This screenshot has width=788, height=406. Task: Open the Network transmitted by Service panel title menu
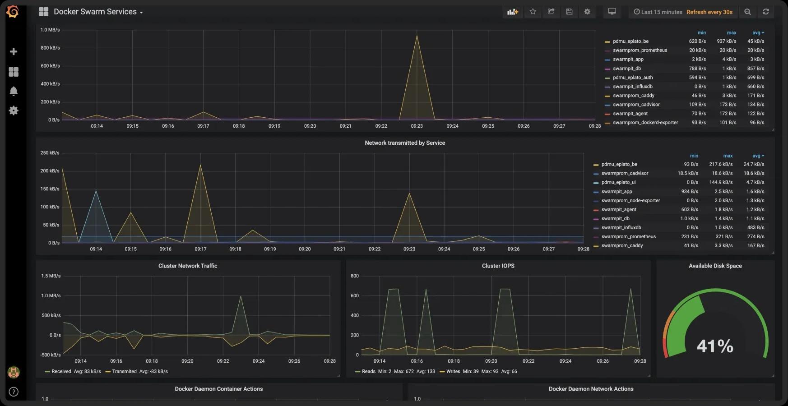point(404,143)
